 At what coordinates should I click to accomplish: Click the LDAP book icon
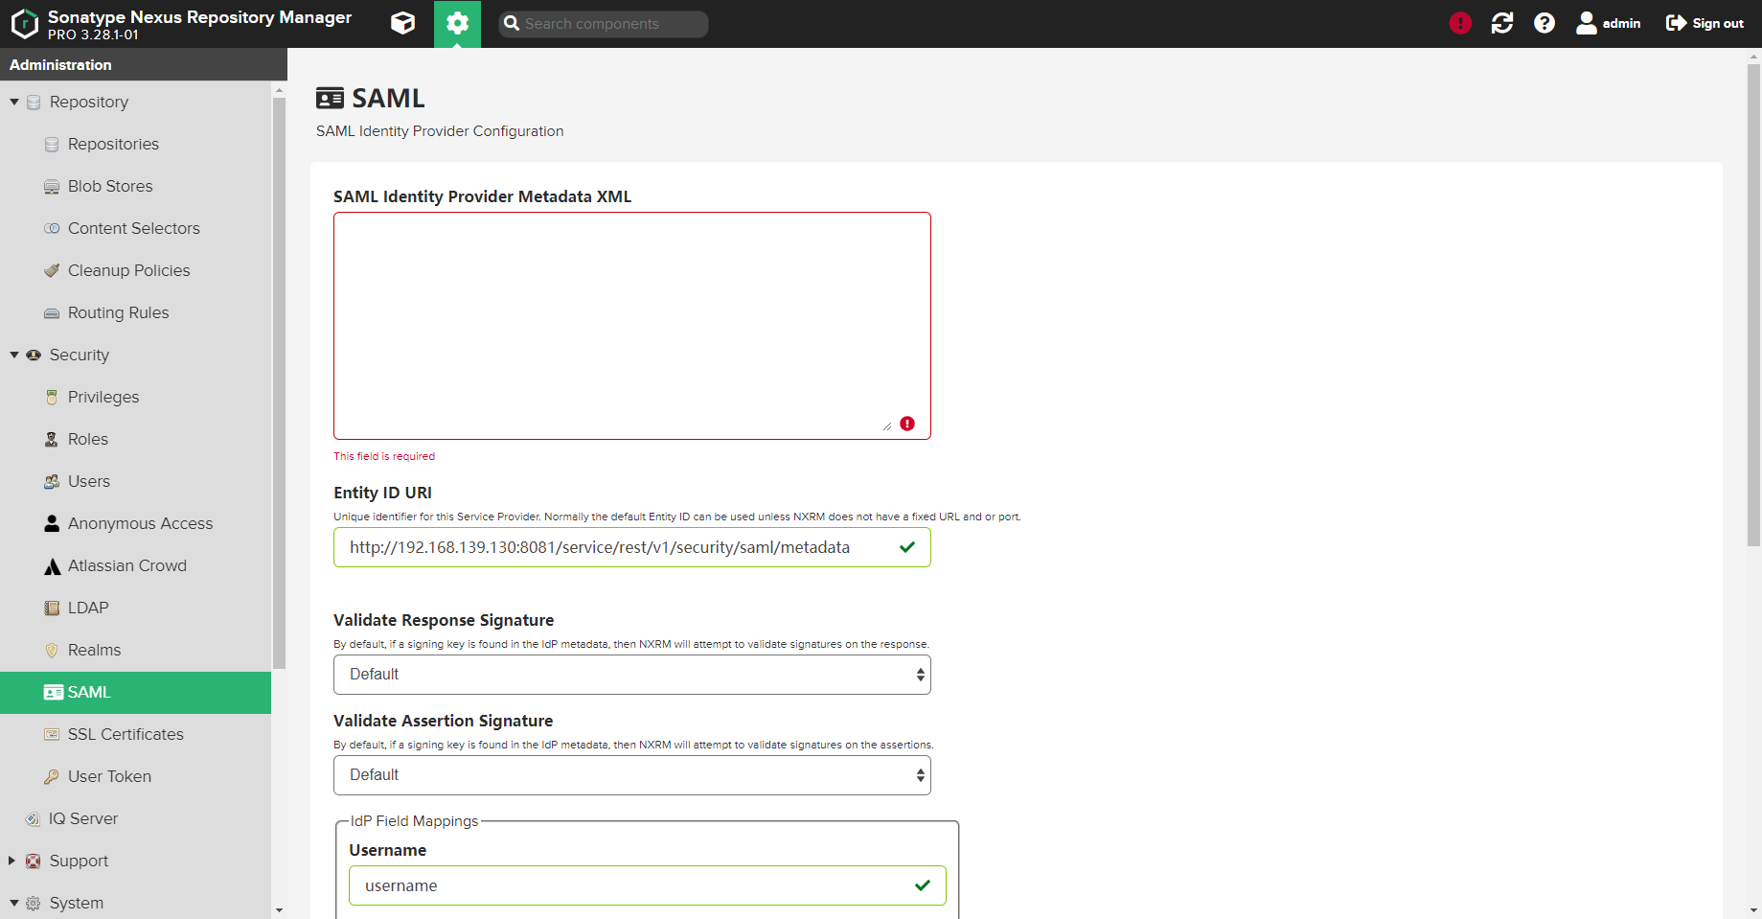[x=52, y=608]
